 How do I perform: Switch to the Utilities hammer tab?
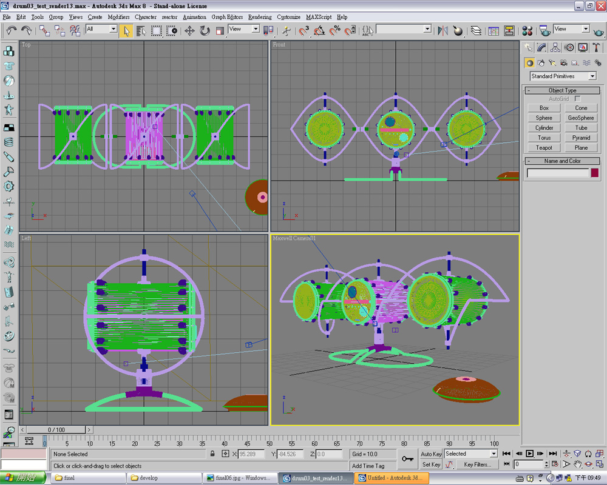tap(596, 47)
